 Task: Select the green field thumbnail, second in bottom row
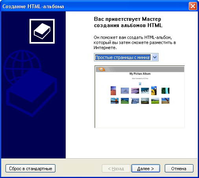pos(125,101)
